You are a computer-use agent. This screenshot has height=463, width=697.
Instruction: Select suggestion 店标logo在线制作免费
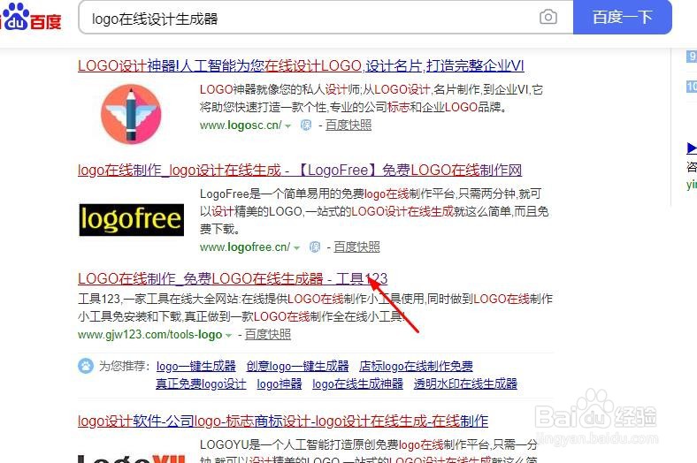pyautogui.click(x=416, y=366)
